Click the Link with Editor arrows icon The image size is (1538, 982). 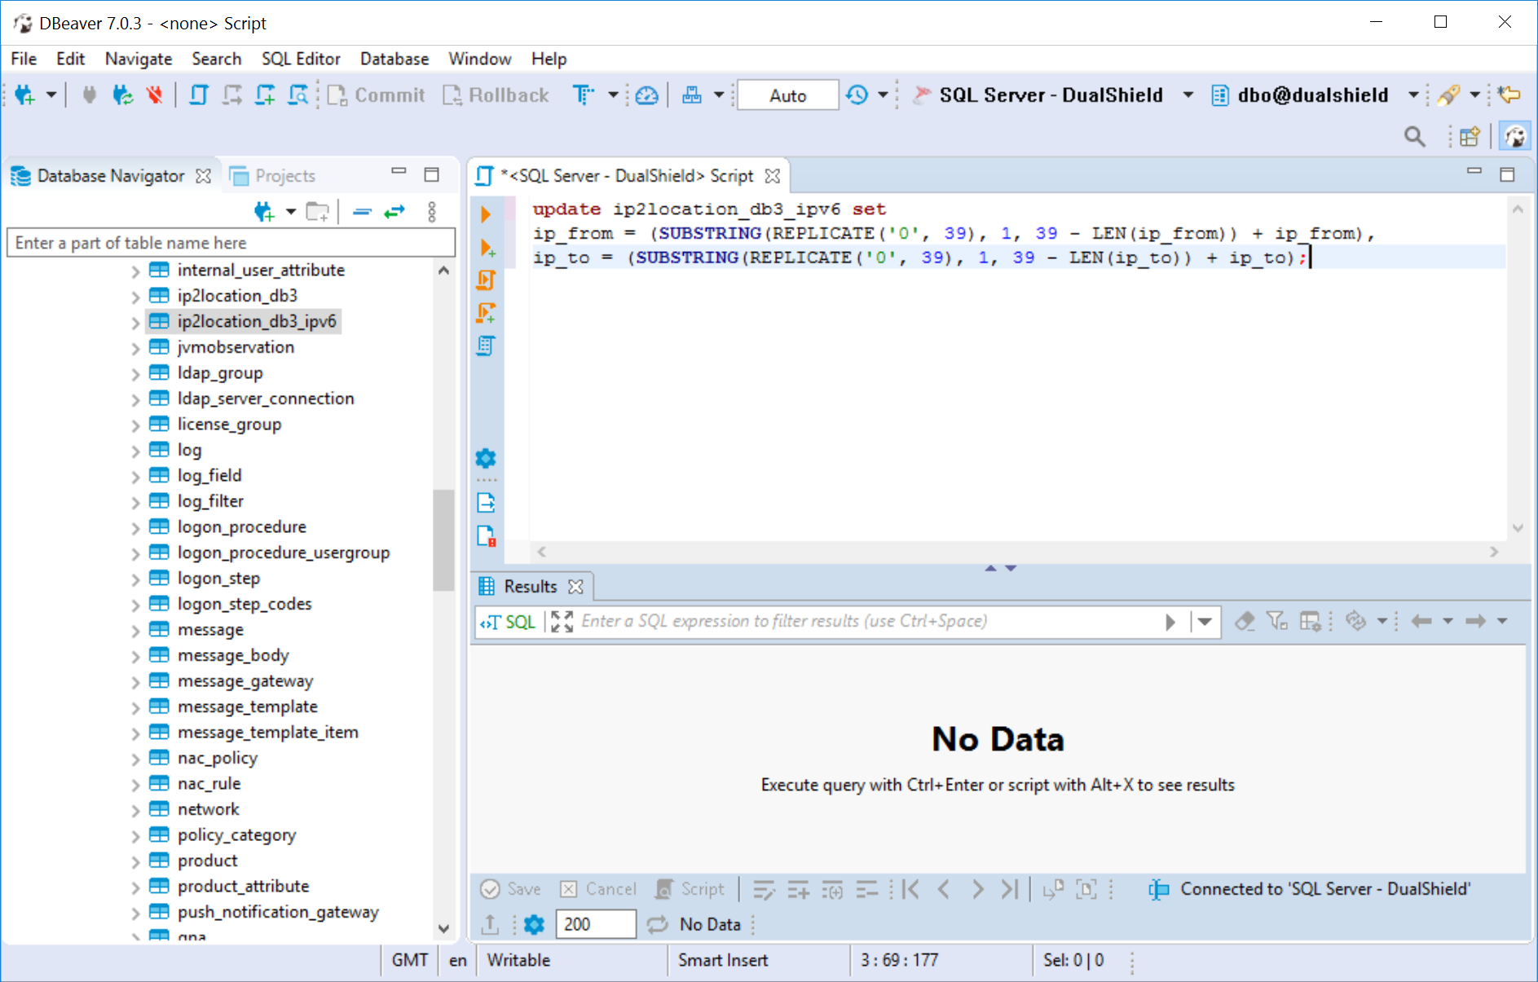pyautogui.click(x=394, y=213)
